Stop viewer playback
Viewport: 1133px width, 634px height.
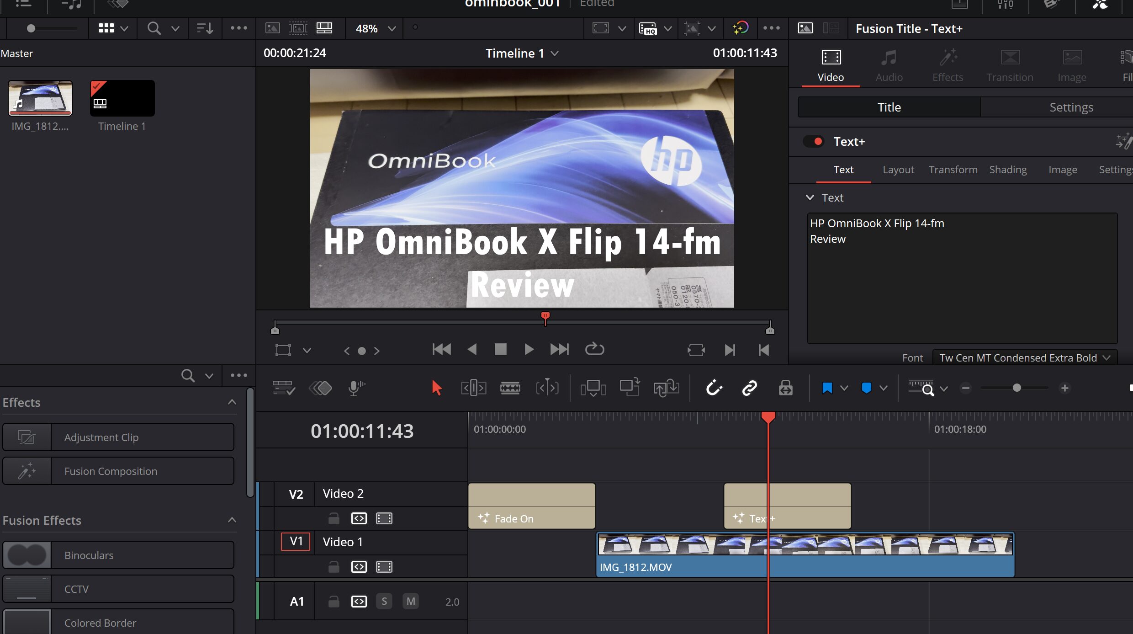click(501, 350)
